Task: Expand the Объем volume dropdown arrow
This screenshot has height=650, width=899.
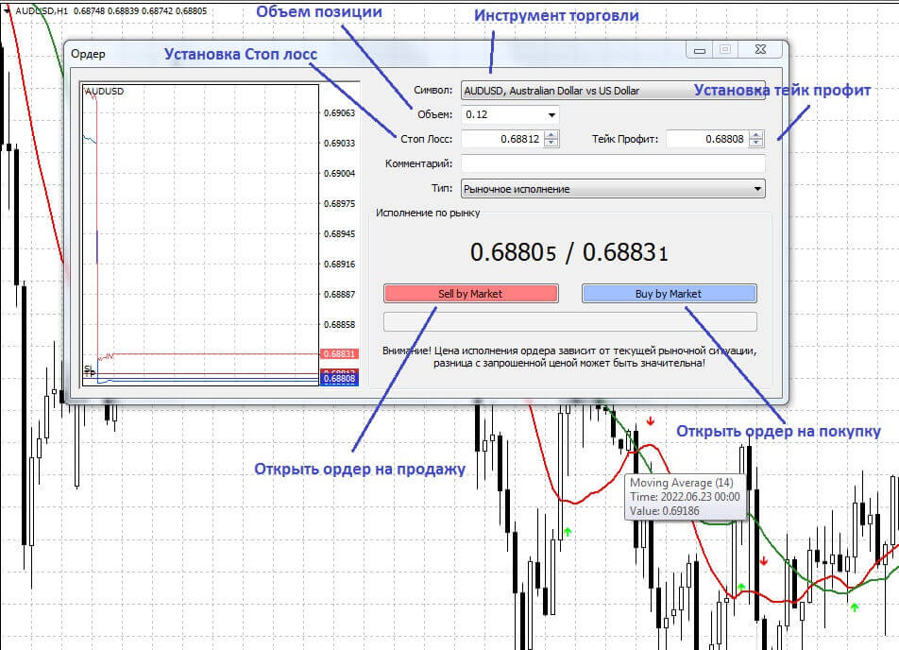Action: click(551, 115)
